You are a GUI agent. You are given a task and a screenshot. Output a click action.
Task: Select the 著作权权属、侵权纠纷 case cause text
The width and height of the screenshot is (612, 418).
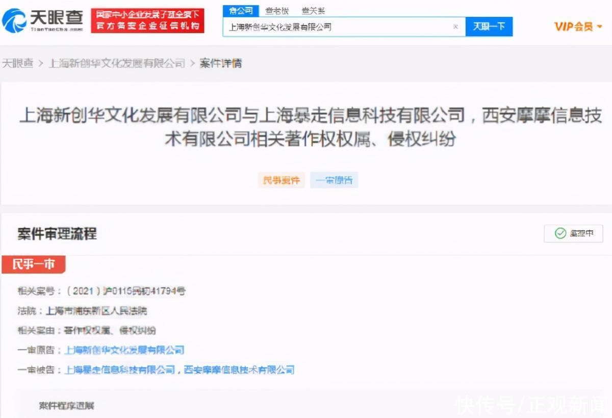pos(110,330)
